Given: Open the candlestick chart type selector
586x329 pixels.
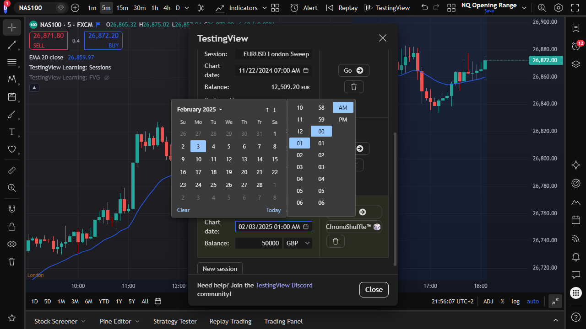Looking at the screenshot, I should (x=201, y=8).
